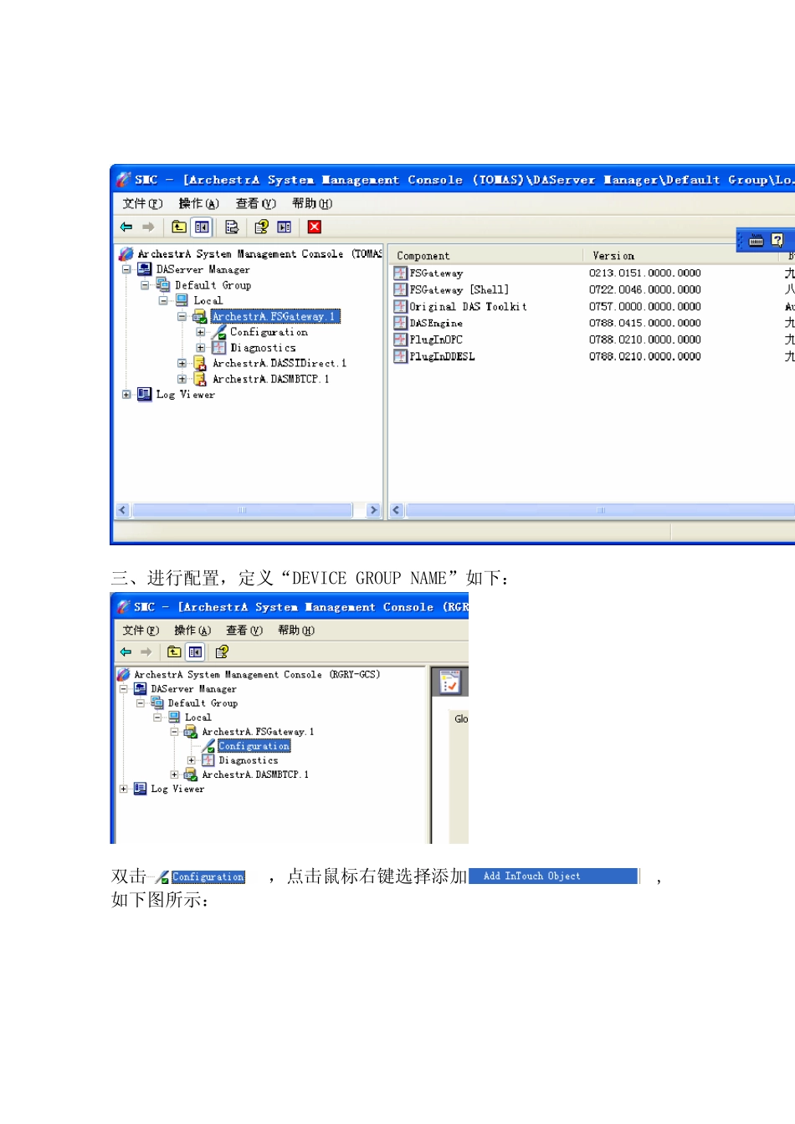Expand ArchestrA.DASMBTCP.1 node in TOMAS console
Viewport: 795px width, 1124px height.
click(x=182, y=379)
